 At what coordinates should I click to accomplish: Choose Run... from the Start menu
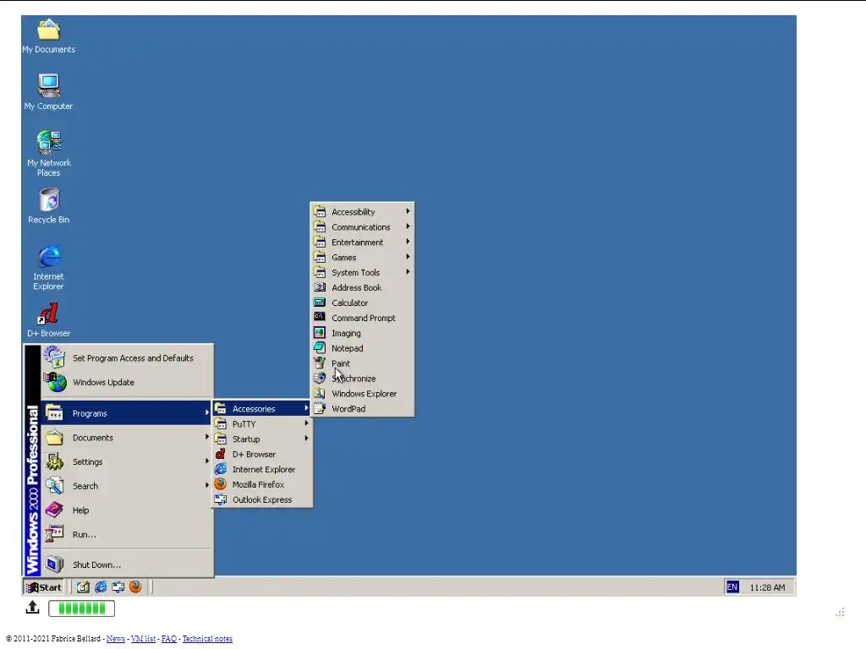[x=127, y=535]
